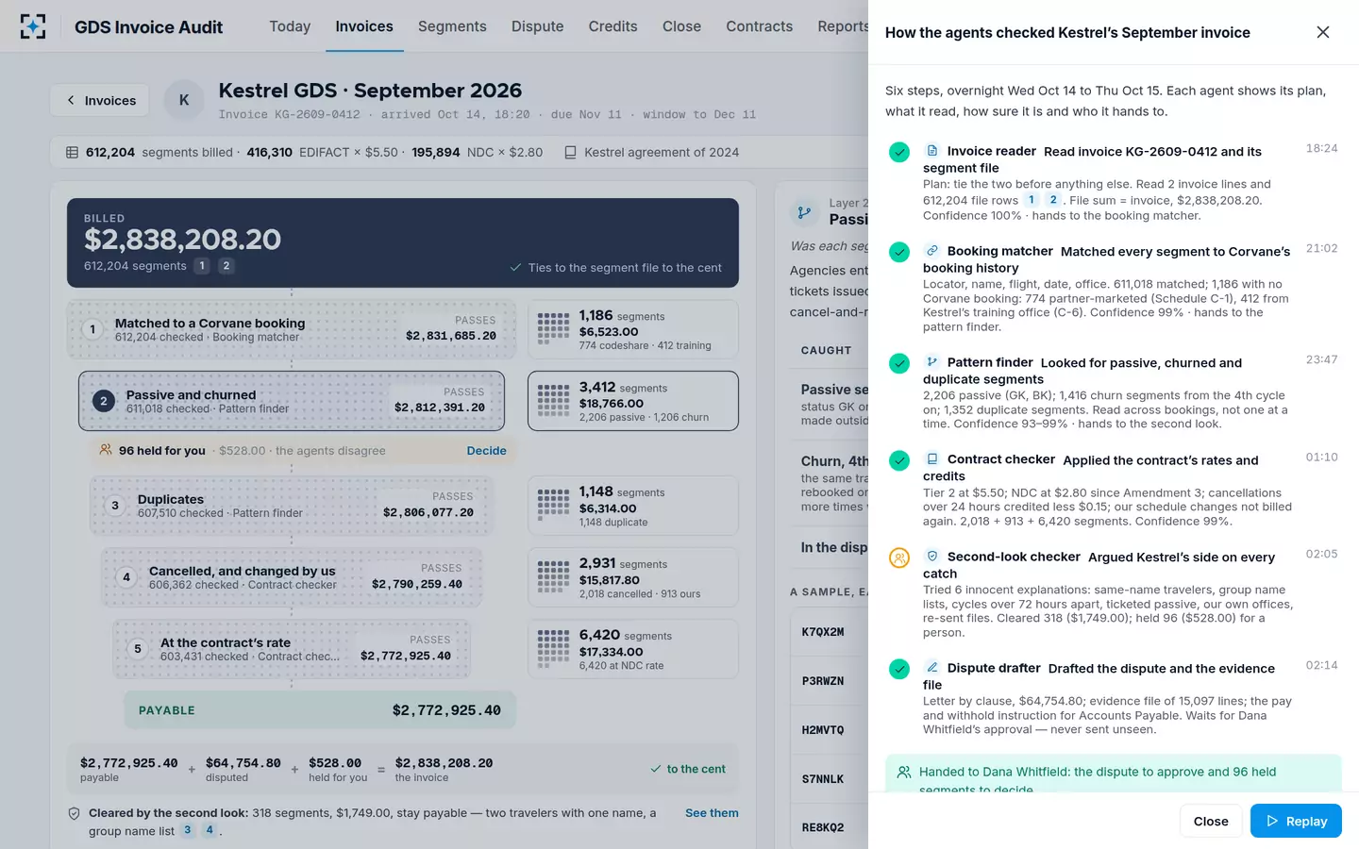Open the 1,148 duplicate segments card
Image resolution: width=1359 pixels, height=849 pixels.
633,506
